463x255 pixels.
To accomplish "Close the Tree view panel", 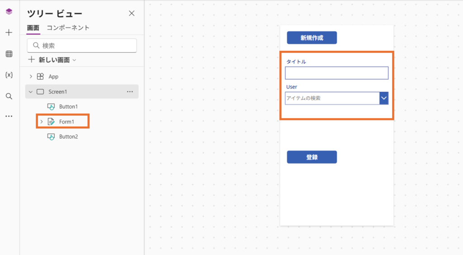I will click(x=132, y=14).
